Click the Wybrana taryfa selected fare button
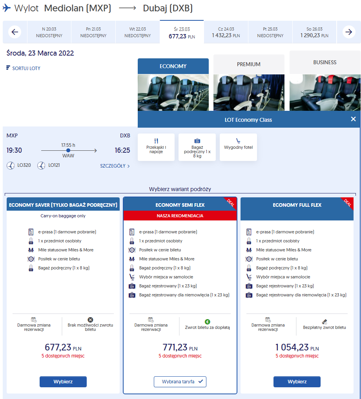 [180, 381]
